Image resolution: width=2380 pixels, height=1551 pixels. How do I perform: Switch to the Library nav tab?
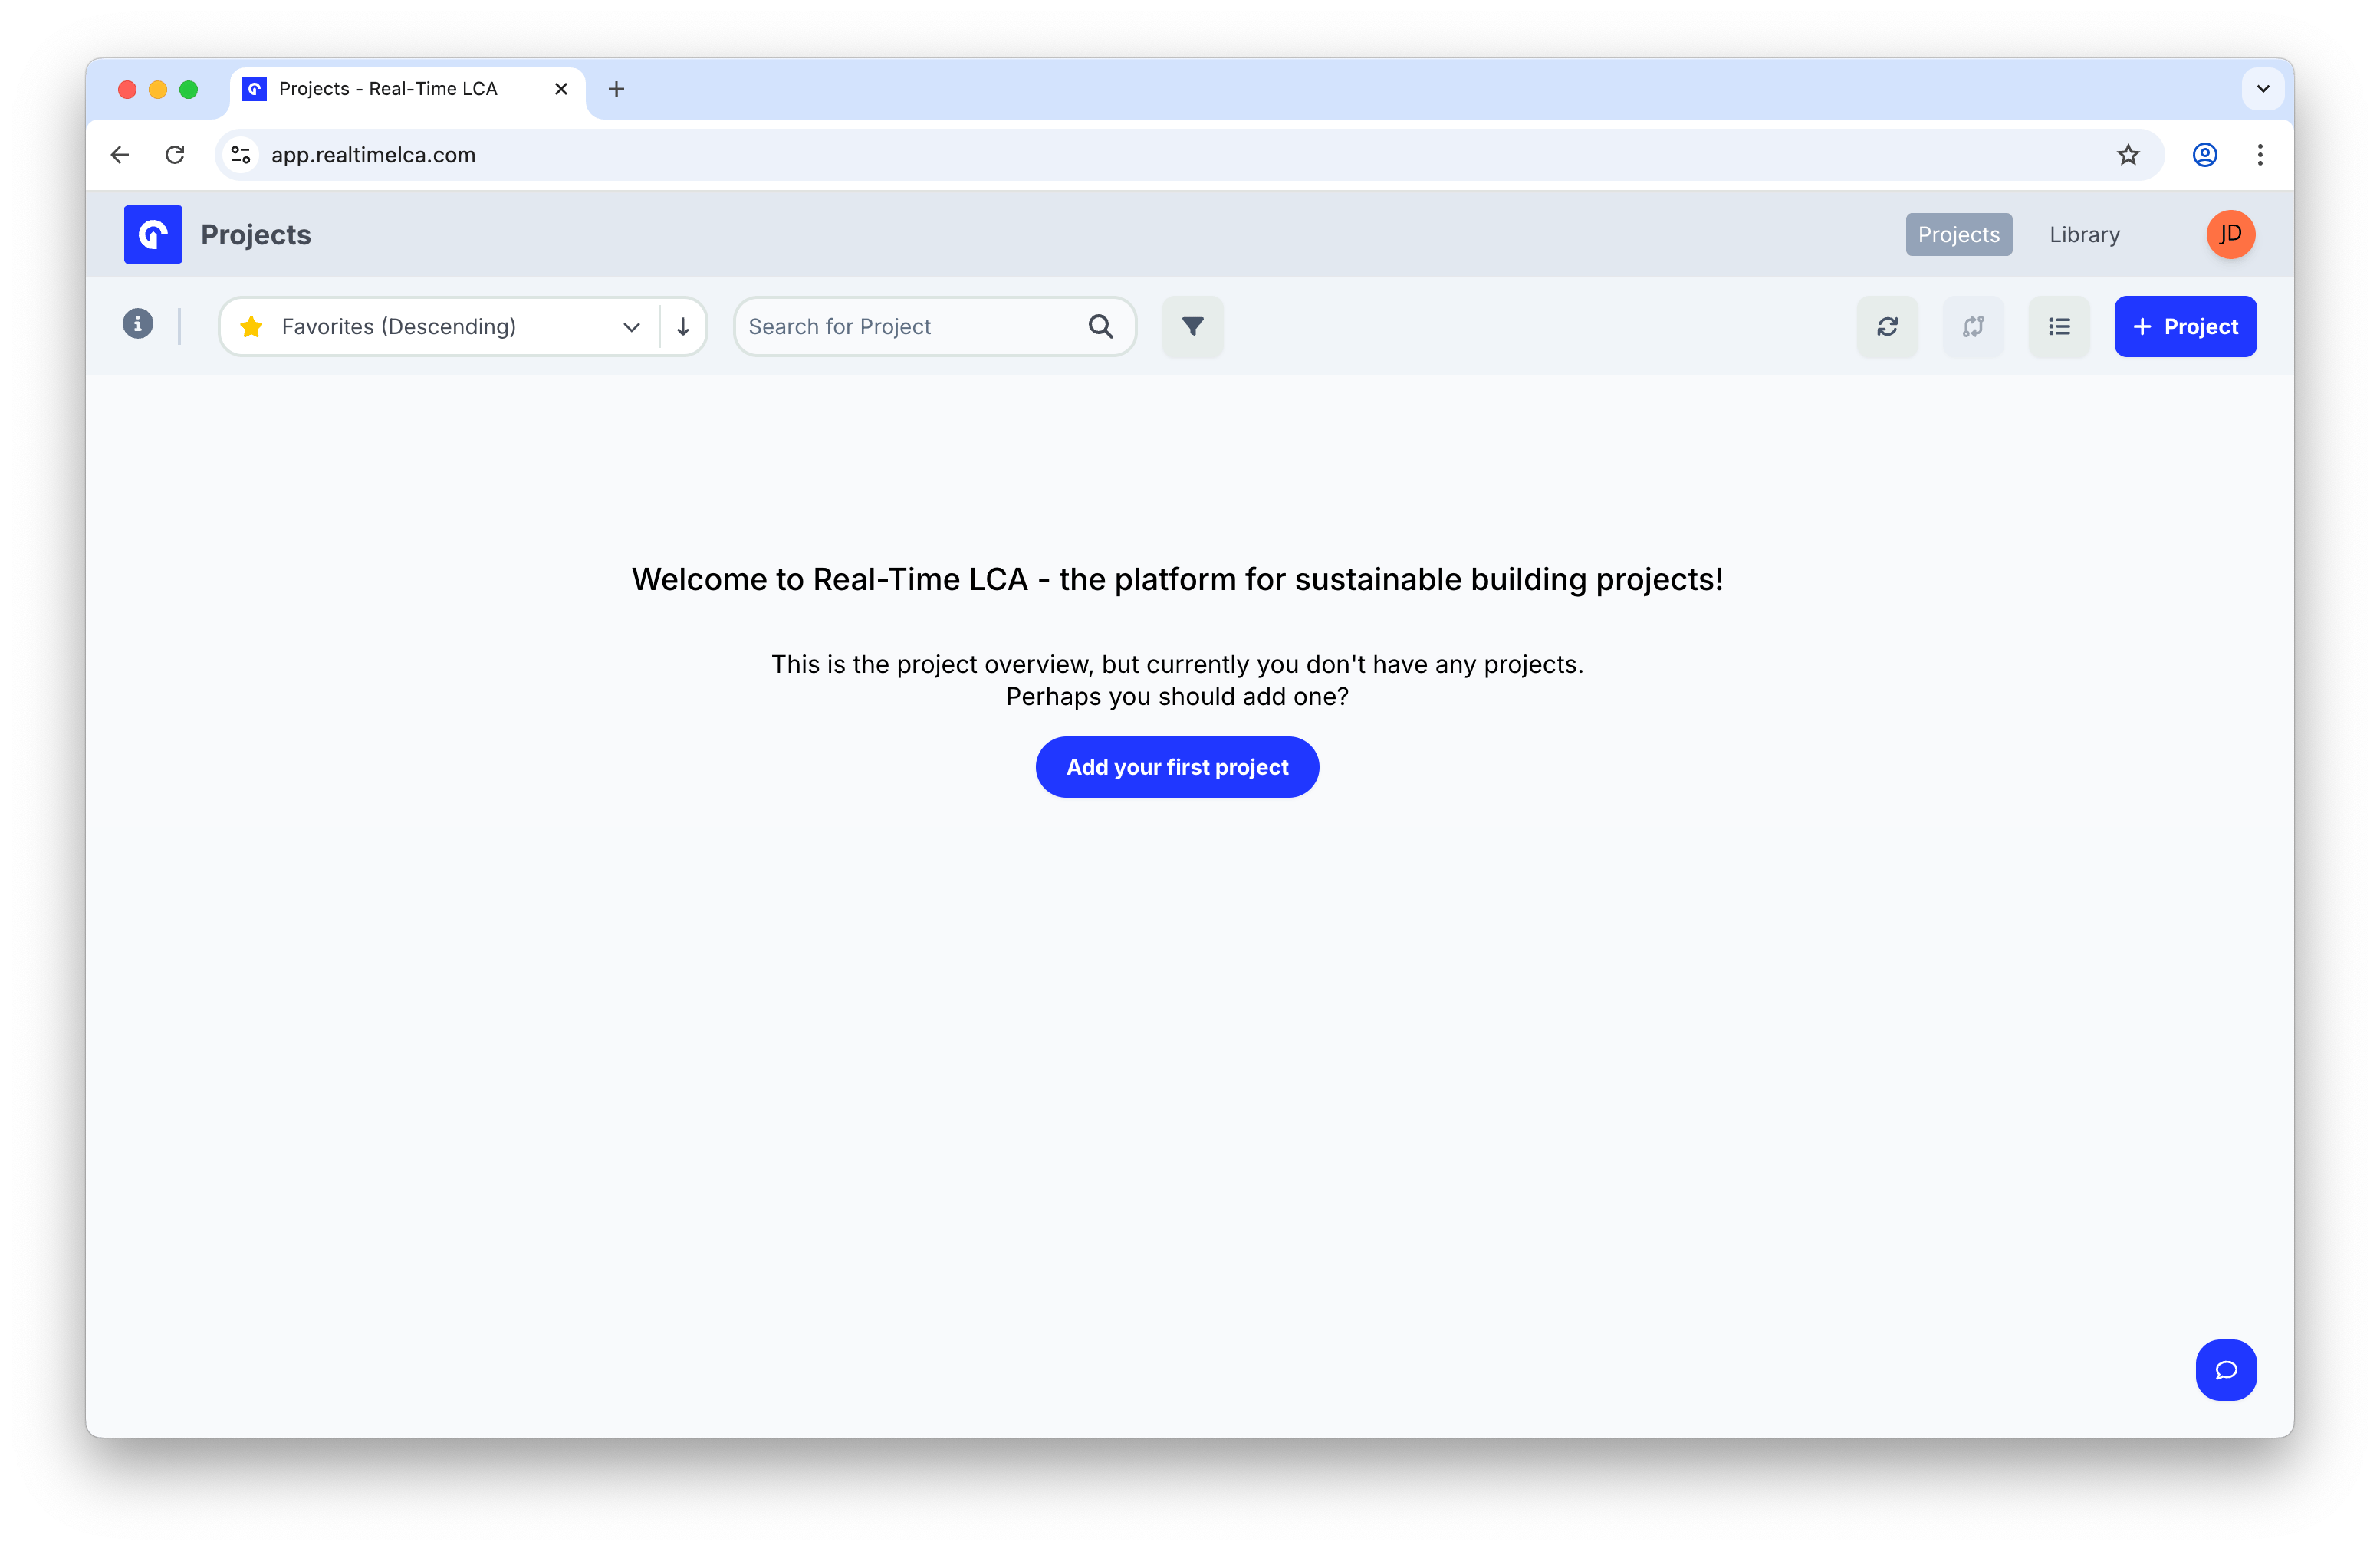click(2084, 234)
